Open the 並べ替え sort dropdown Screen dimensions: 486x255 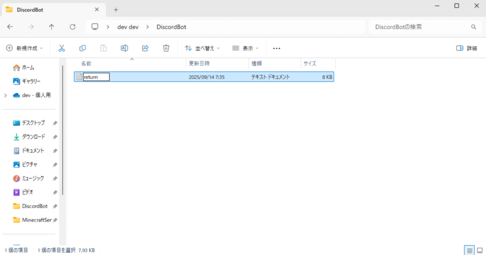pyautogui.click(x=202, y=48)
